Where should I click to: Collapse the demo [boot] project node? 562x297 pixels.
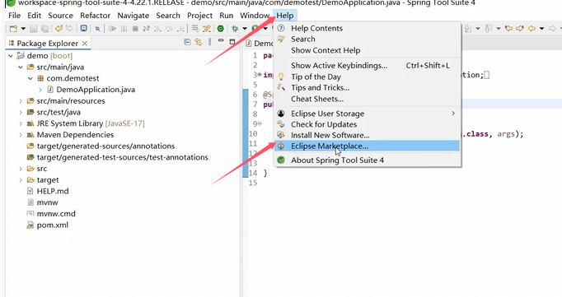click(x=11, y=56)
